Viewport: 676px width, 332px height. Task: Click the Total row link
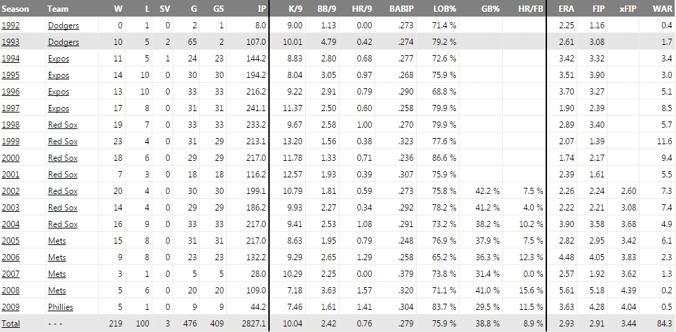point(10,324)
